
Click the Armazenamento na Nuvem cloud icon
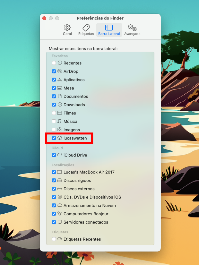(59, 205)
